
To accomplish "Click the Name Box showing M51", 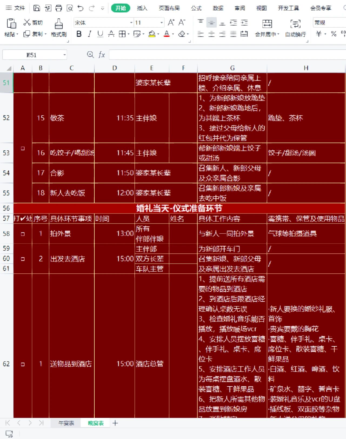I will (32, 55).
